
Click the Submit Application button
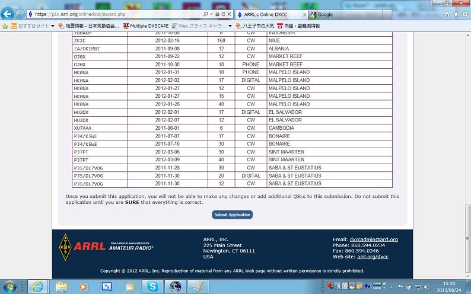[232, 215]
